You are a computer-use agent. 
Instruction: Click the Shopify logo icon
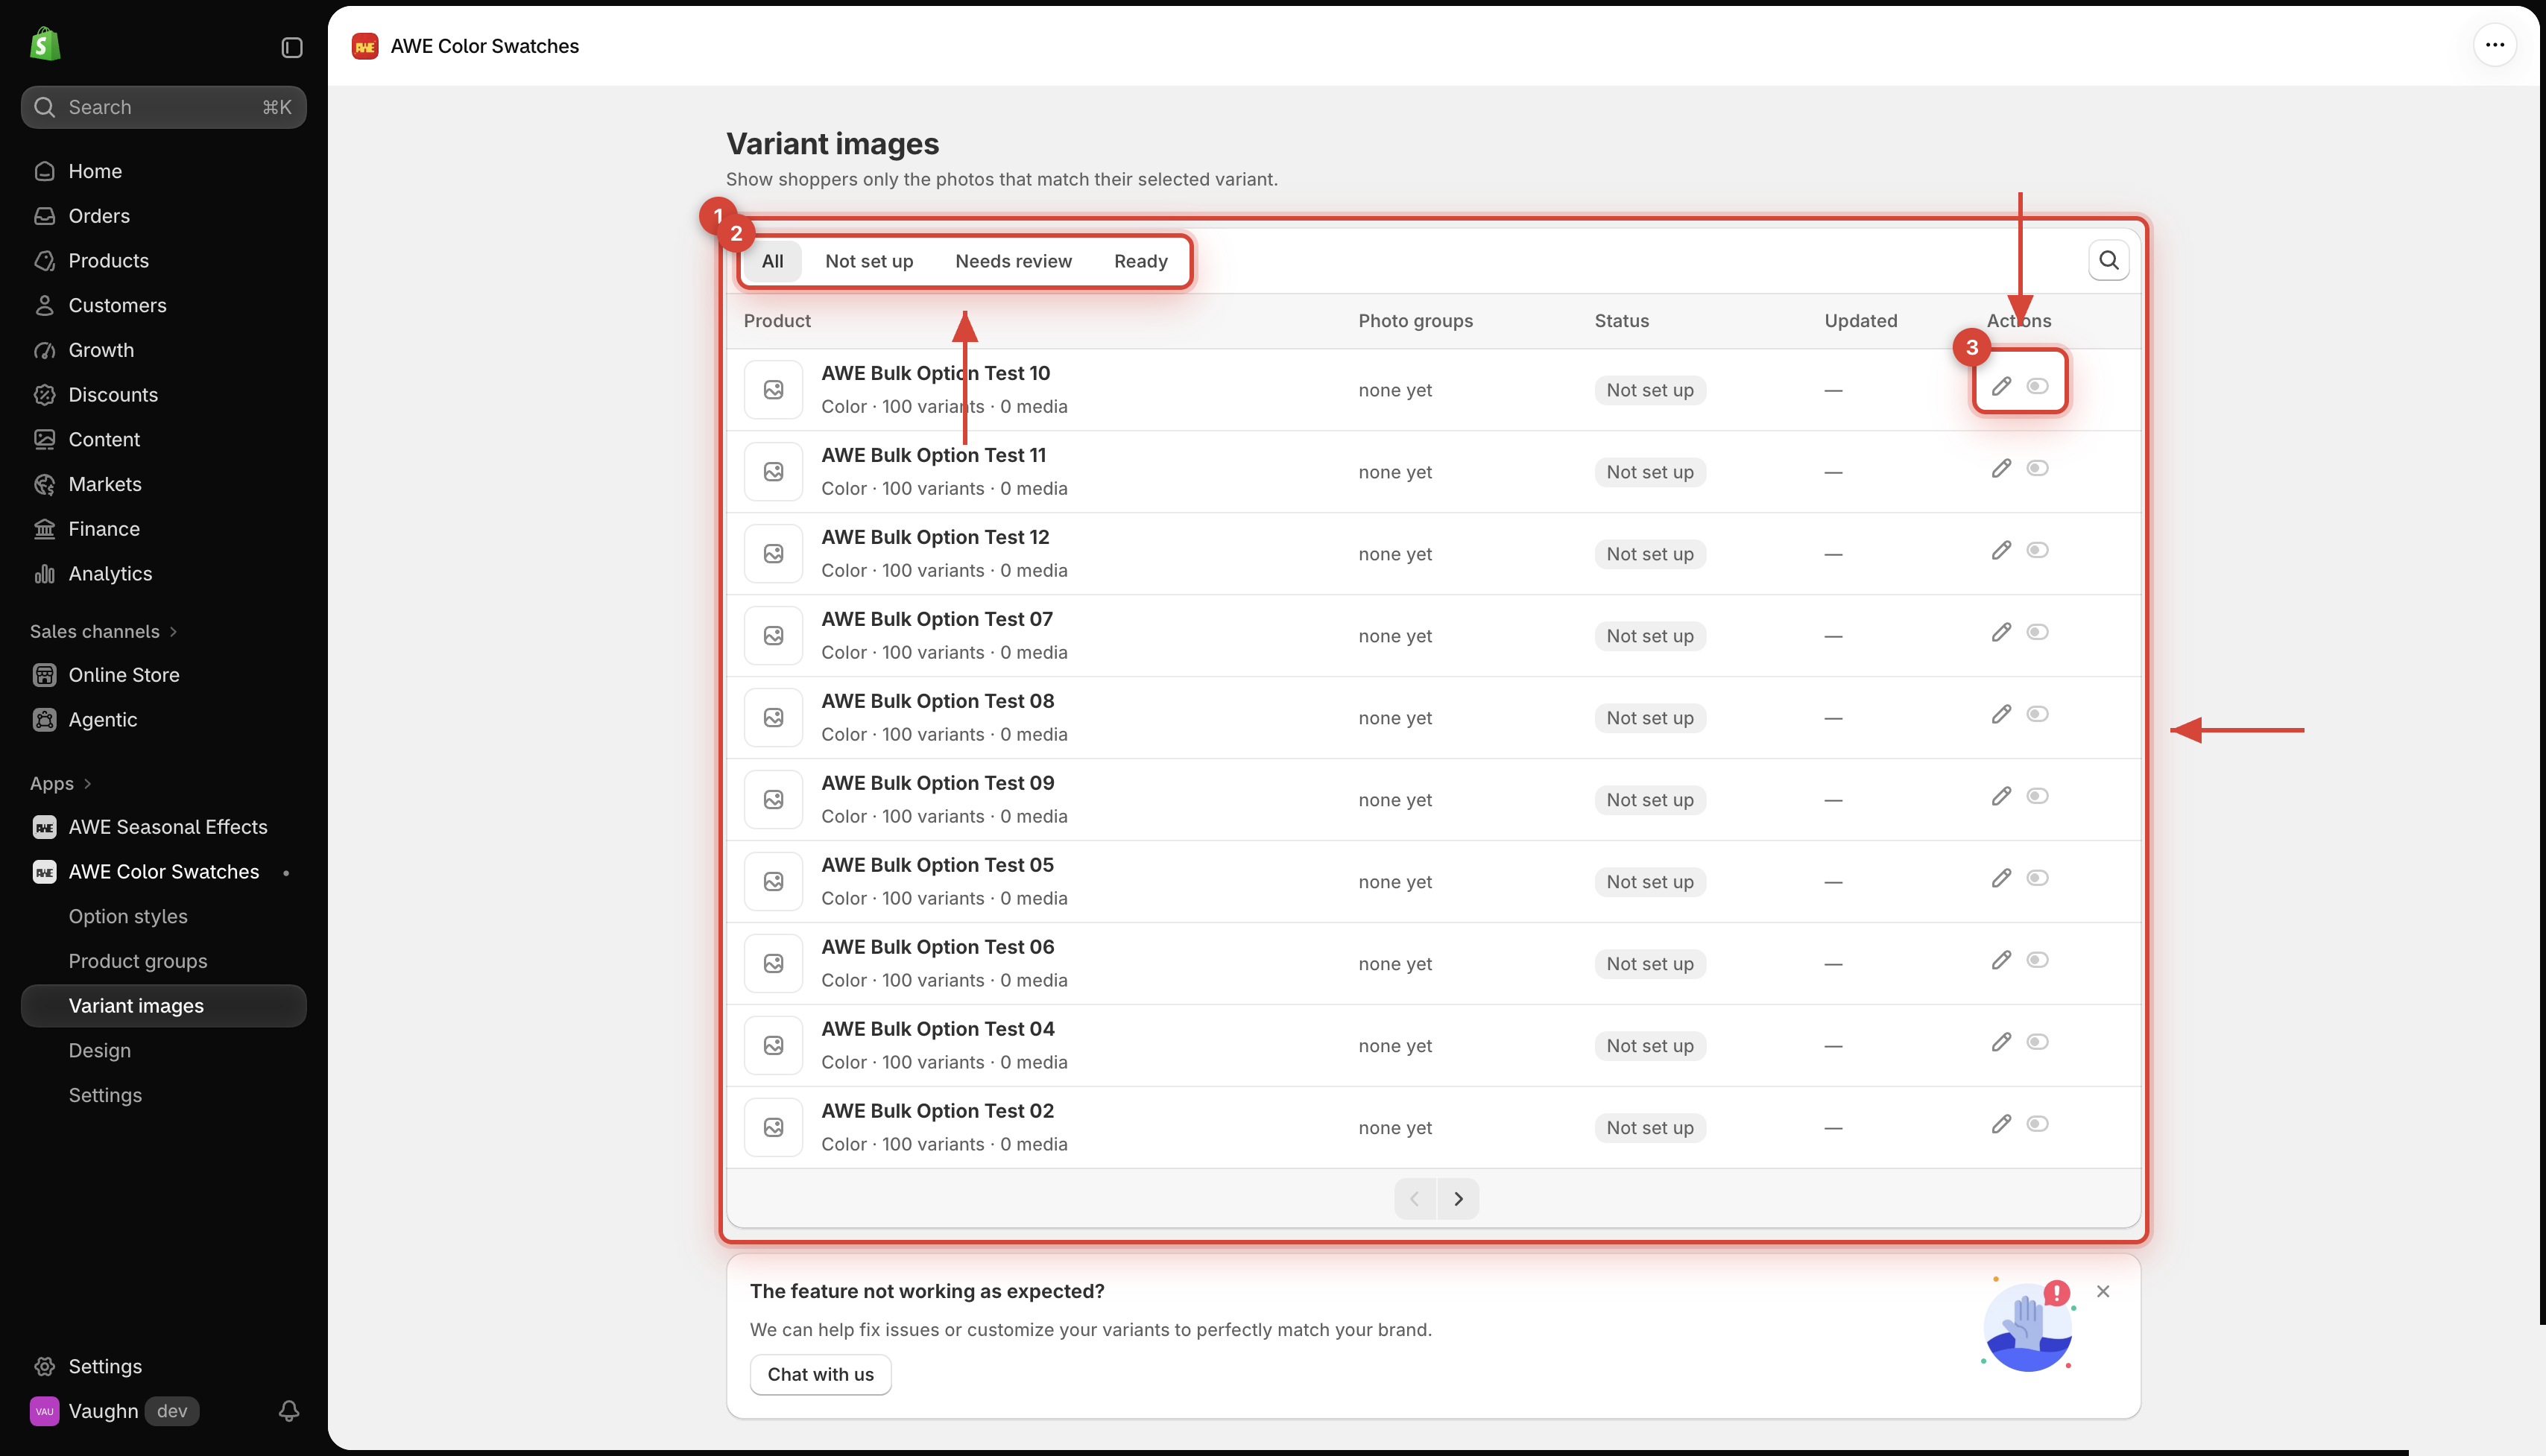(x=45, y=45)
